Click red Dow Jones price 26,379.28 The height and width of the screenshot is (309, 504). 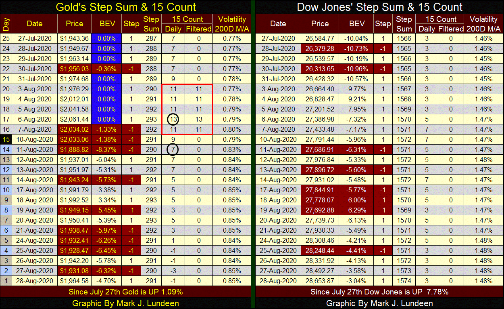point(320,49)
